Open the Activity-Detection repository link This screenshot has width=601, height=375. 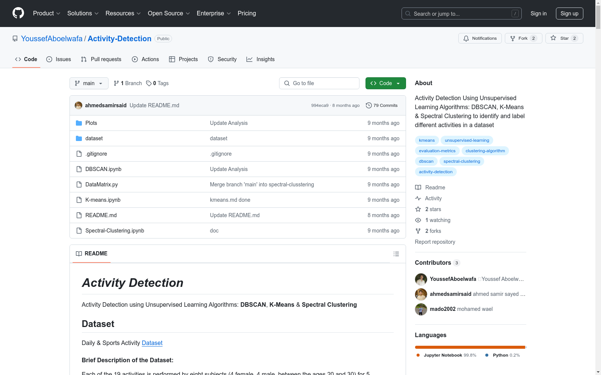click(x=119, y=39)
